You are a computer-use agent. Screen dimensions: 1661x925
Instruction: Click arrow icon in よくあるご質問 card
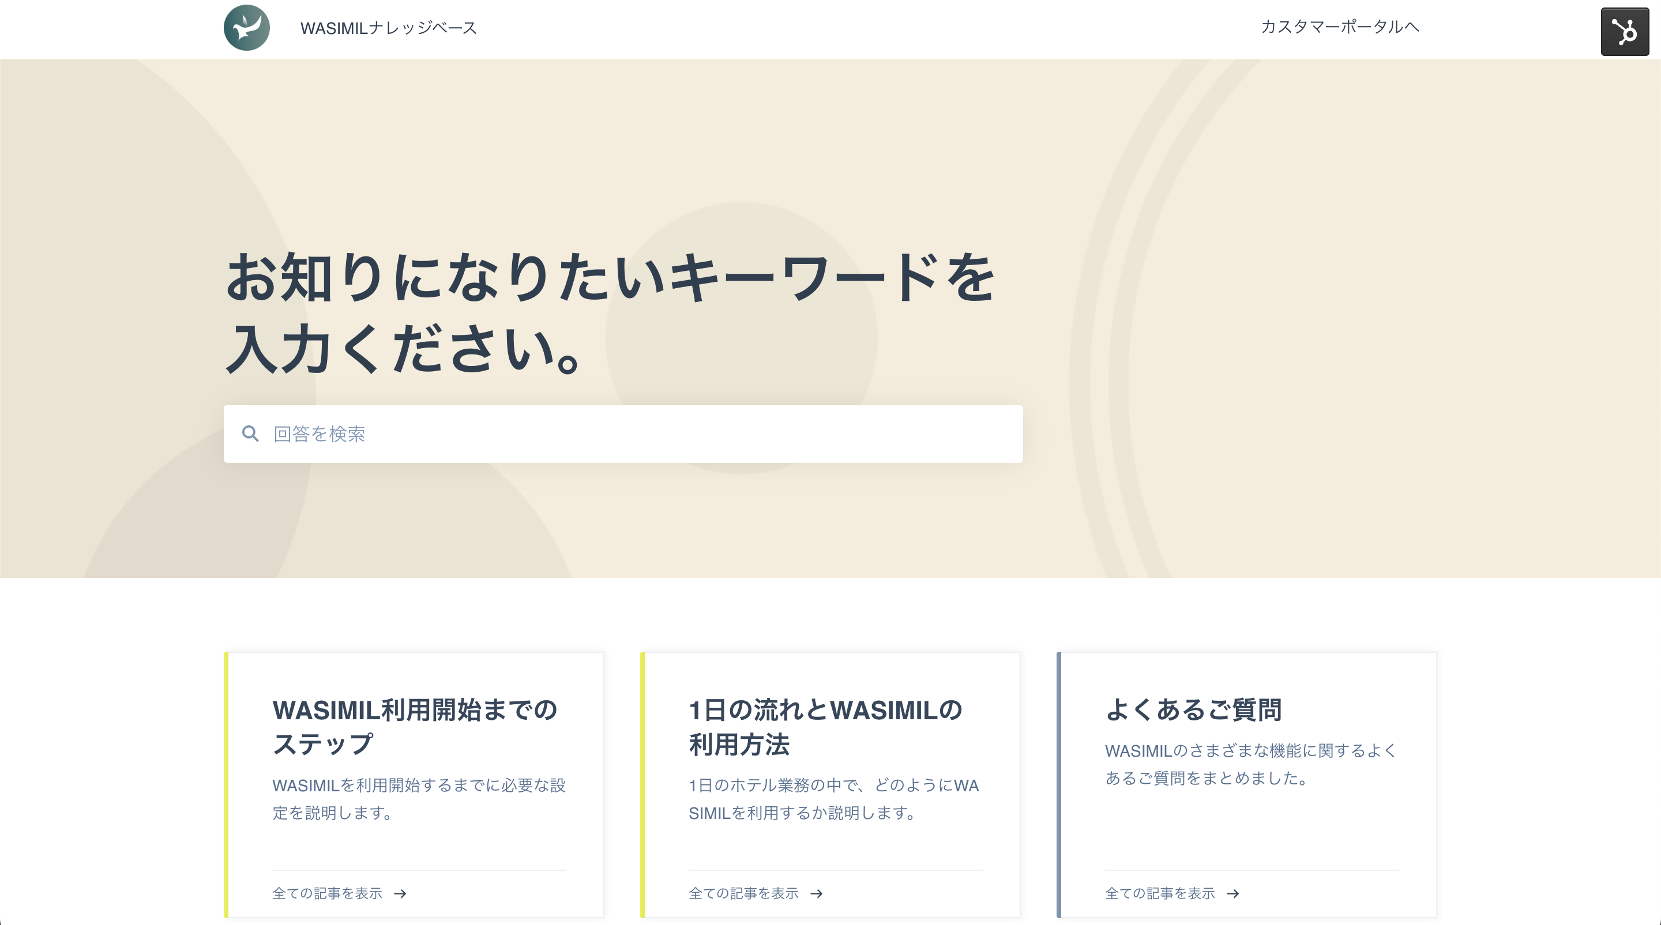(x=1233, y=893)
